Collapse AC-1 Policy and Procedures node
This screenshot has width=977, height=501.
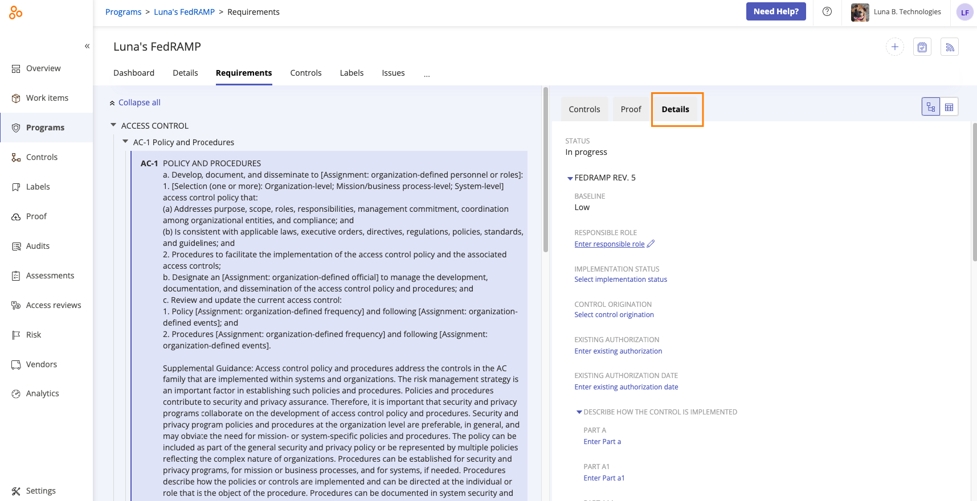pos(125,142)
